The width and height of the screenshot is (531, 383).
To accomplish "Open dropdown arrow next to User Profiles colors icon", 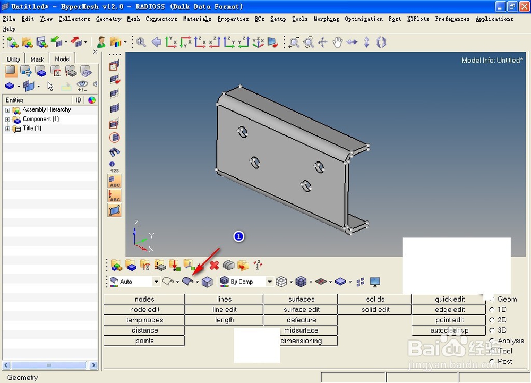I will point(125,42).
